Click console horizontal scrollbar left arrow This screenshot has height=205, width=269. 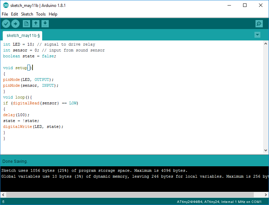[x=3, y=195]
